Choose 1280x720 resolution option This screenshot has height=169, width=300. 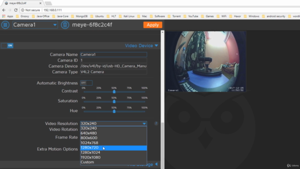[x=113, y=148]
